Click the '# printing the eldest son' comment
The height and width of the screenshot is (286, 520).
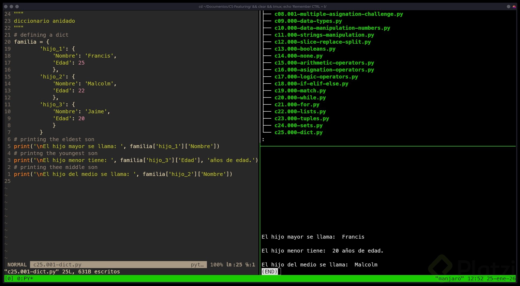54,139
